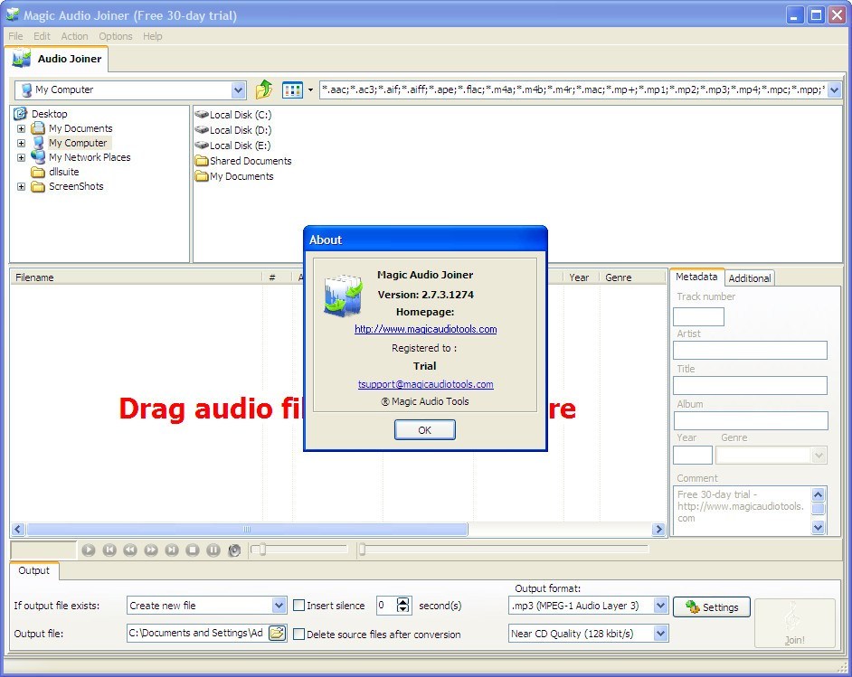This screenshot has height=677, width=852.
Task: Click the Genre column header
Action: click(632, 277)
